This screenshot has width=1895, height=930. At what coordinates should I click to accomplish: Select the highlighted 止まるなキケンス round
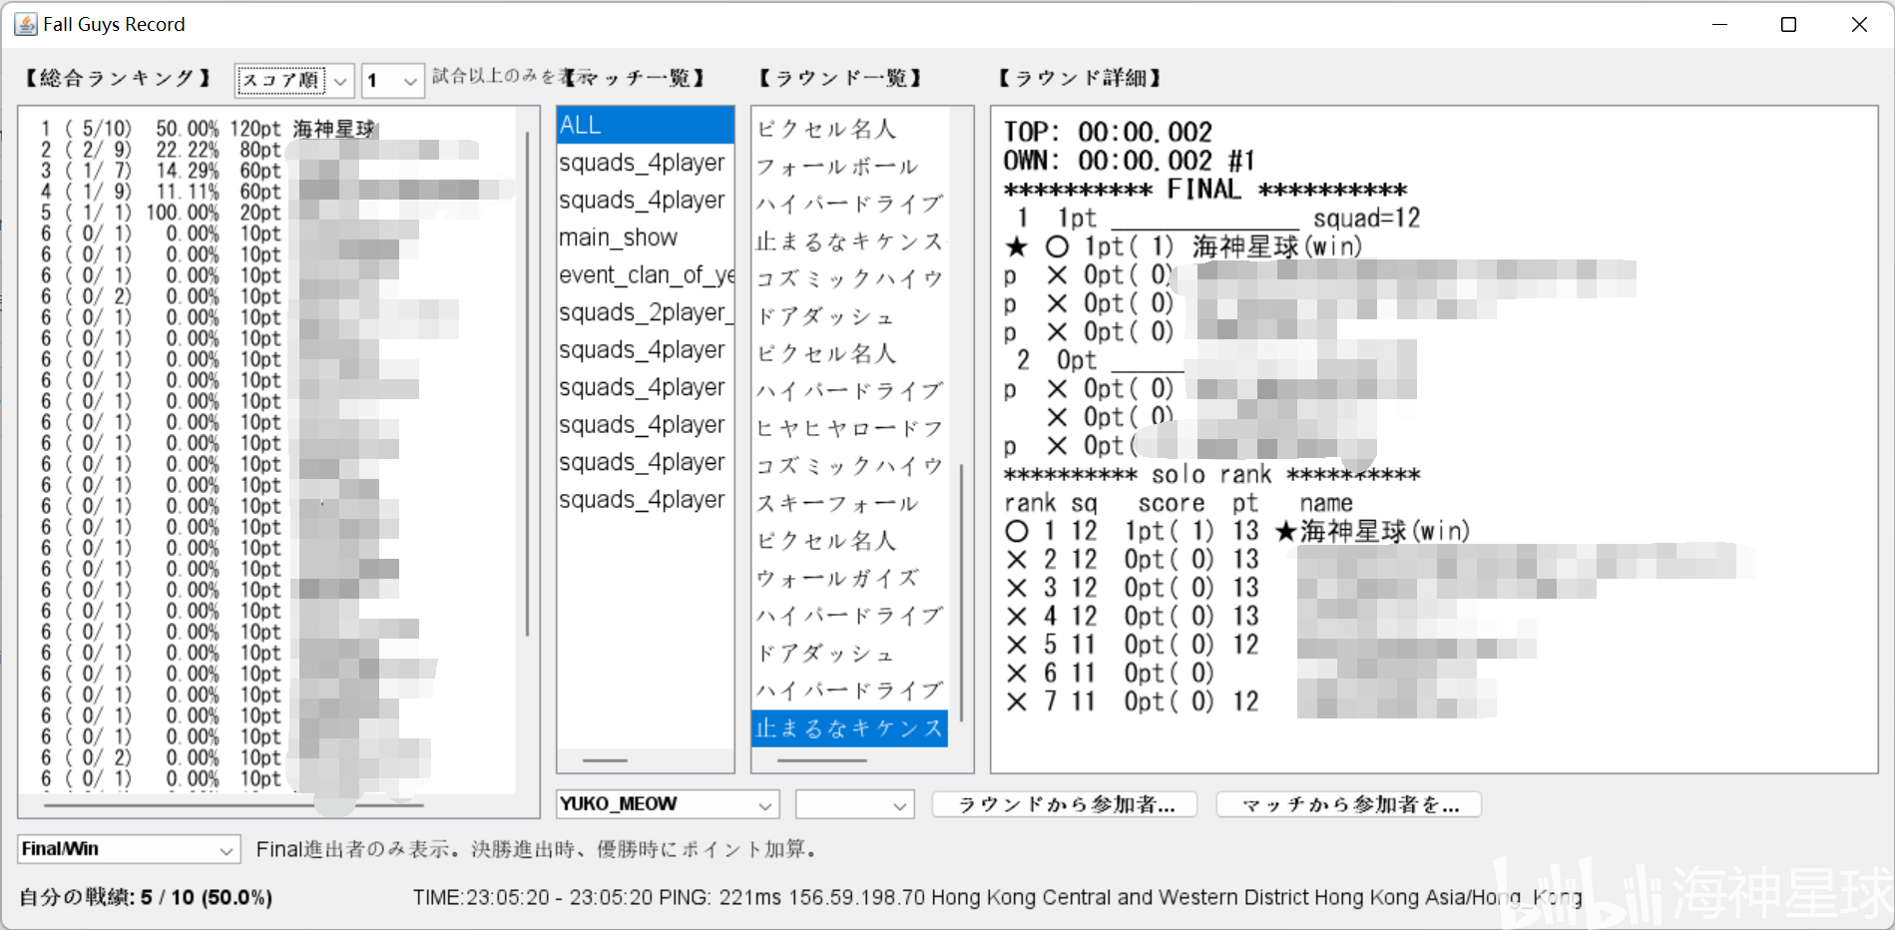[x=848, y=728]
